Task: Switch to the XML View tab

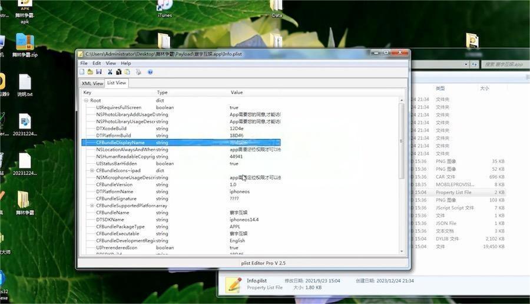Action: [x=92, y=83]
